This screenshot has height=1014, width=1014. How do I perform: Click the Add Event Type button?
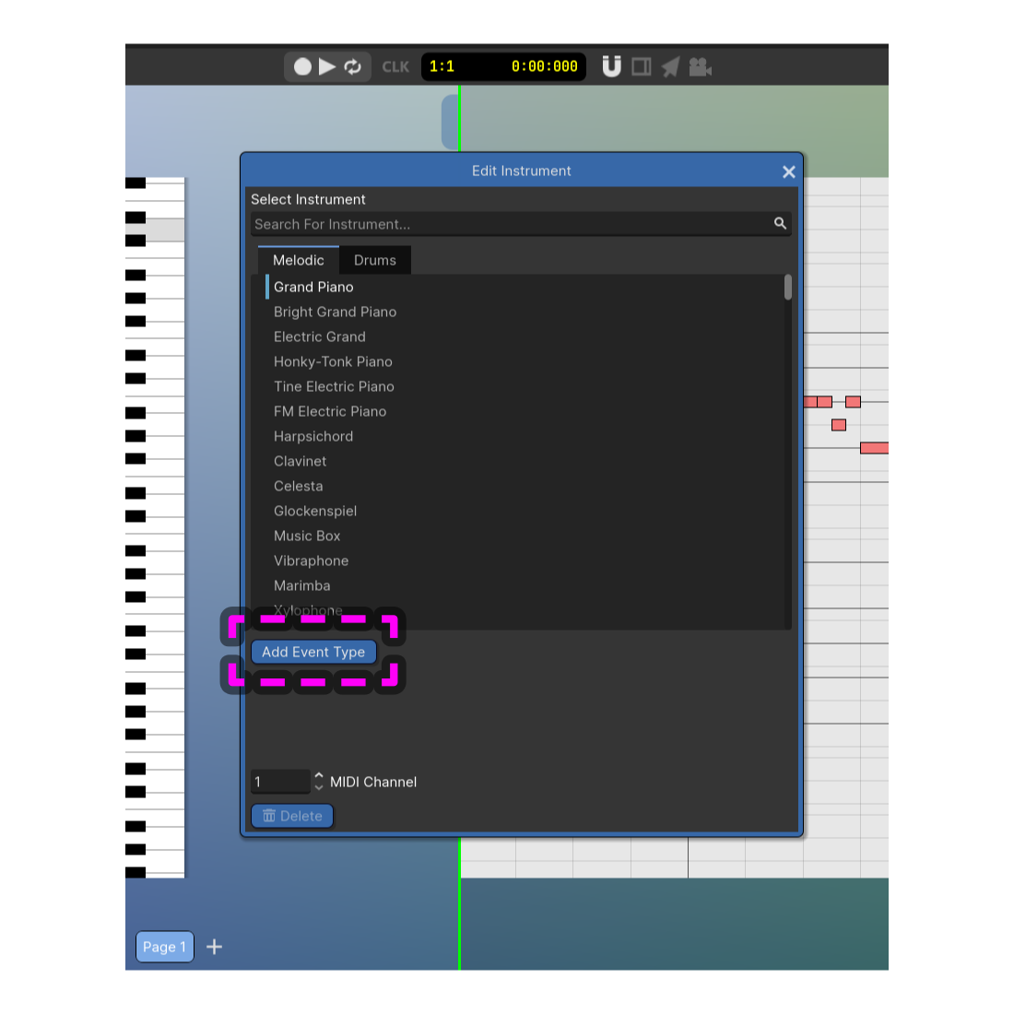coord(313,652)
